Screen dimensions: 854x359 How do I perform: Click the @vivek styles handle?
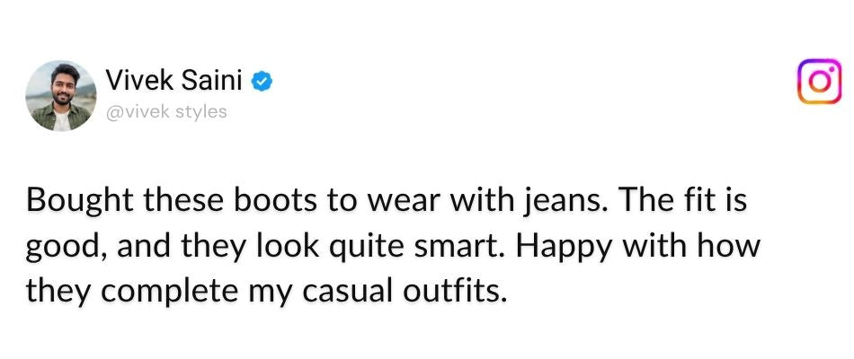click(x=166, y=112)
